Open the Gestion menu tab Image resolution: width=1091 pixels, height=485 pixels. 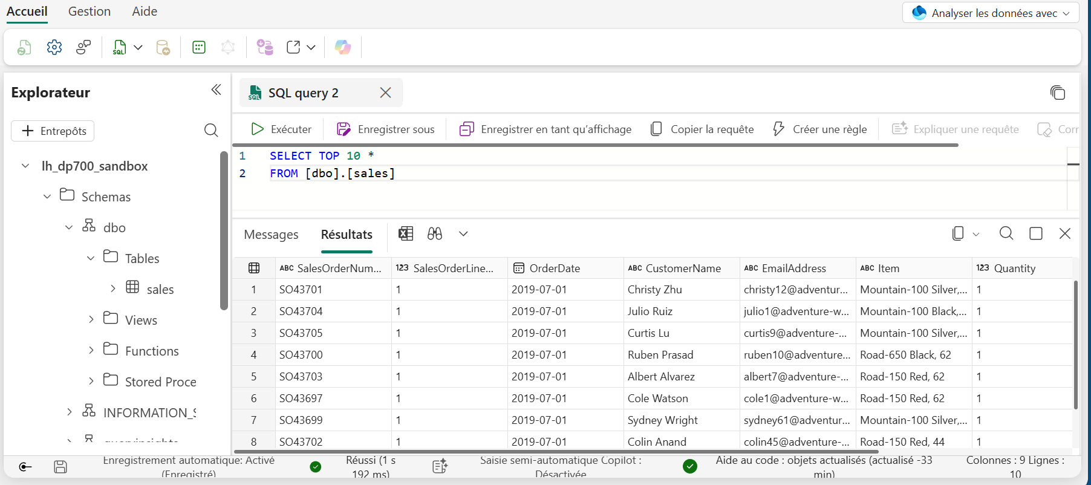pyautogui.click(x=90, y=11)
